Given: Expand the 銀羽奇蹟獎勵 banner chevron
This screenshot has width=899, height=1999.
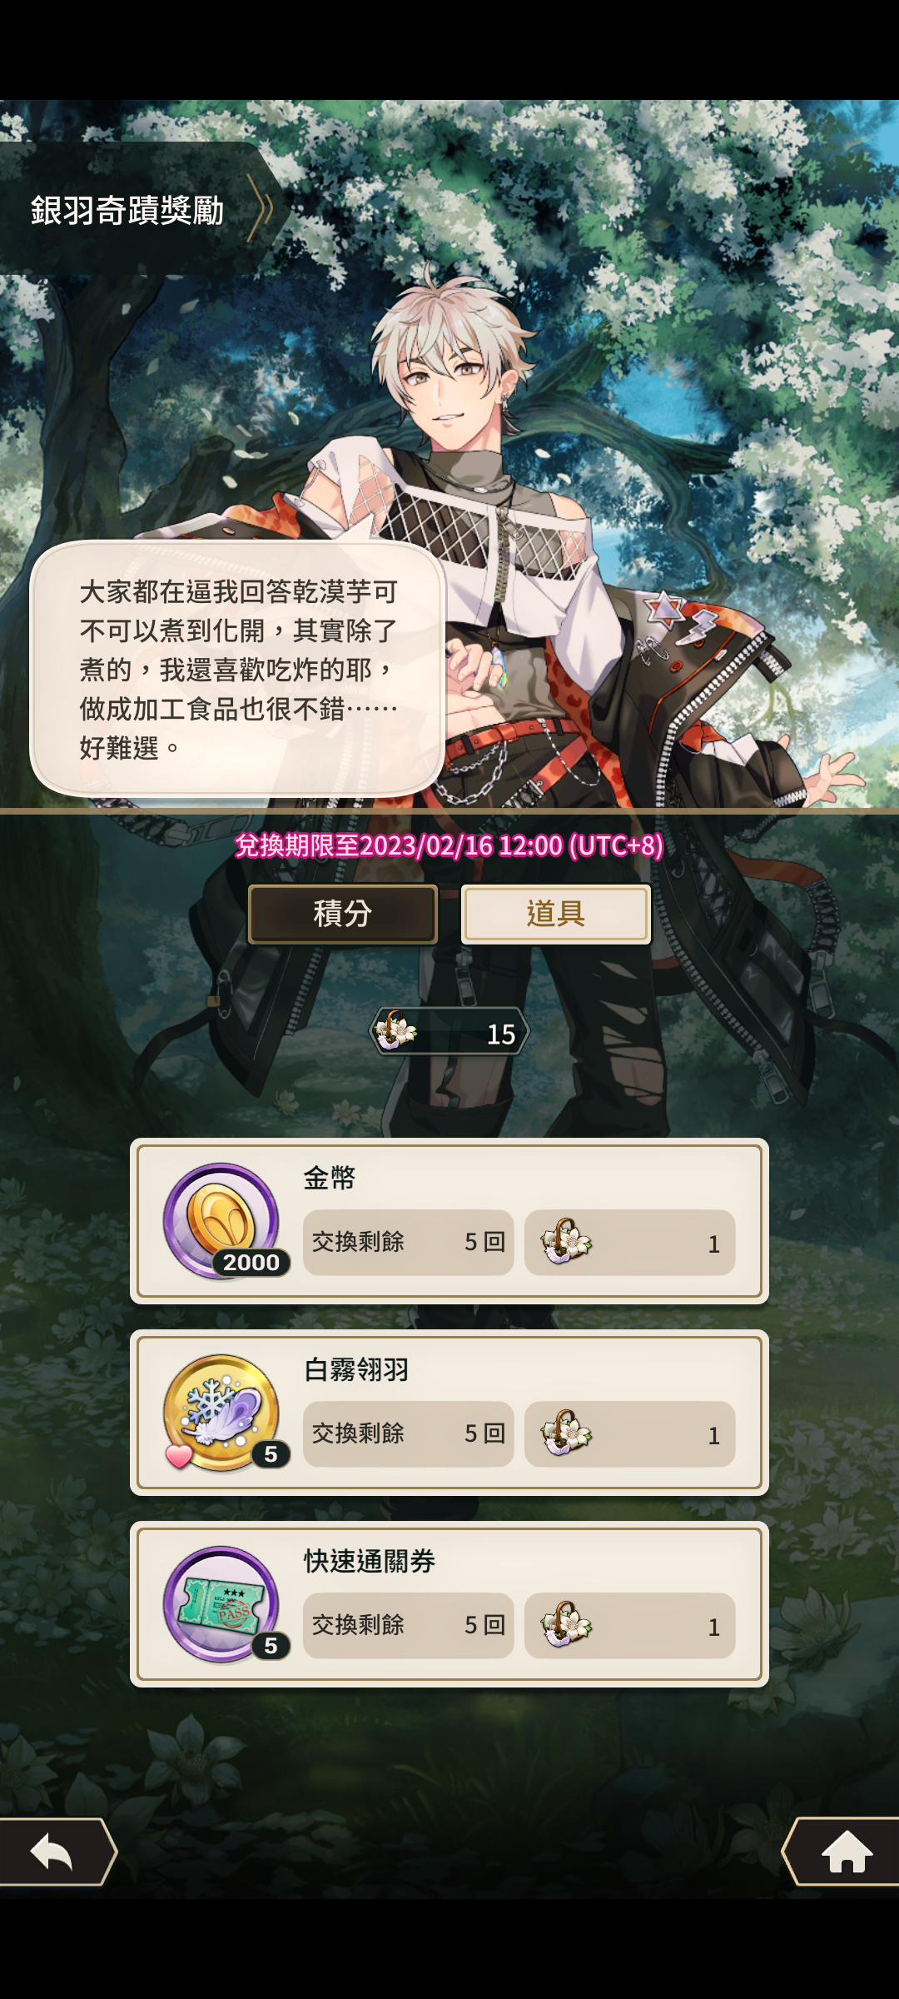Looking at the screenshot, I should pos(261,208).
